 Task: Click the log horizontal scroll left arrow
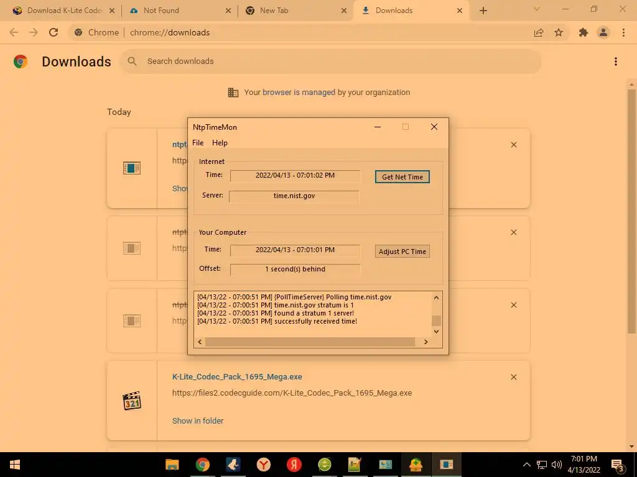[x=200, y=342]
